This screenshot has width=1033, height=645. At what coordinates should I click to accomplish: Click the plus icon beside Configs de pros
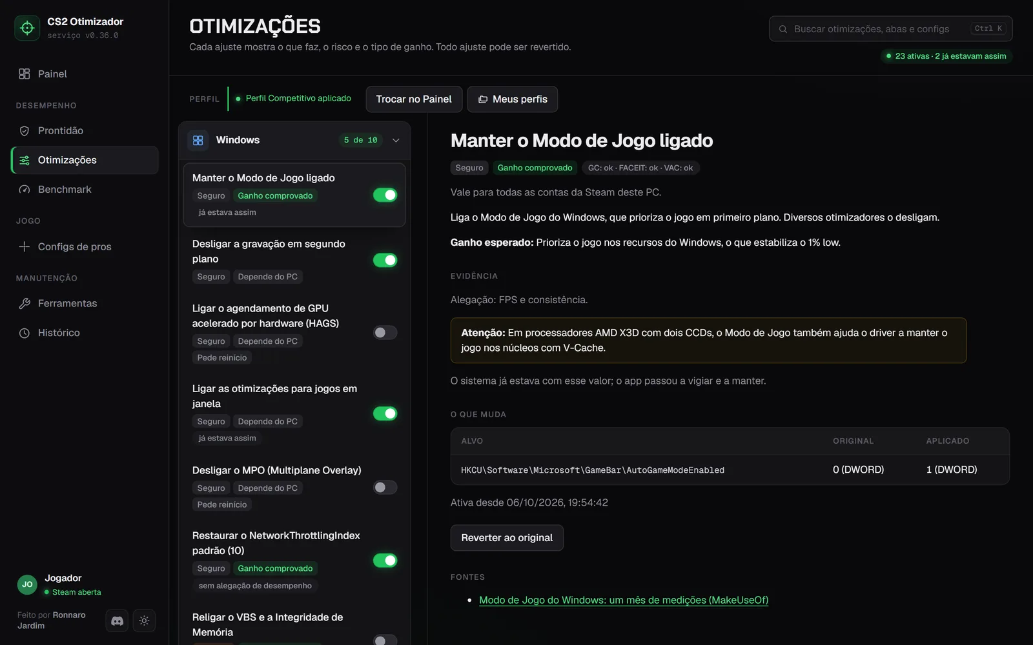pos(25,246)
